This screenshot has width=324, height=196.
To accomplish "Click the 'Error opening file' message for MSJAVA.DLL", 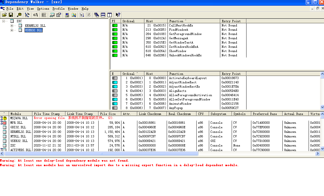I will click(x=74, y=118).
